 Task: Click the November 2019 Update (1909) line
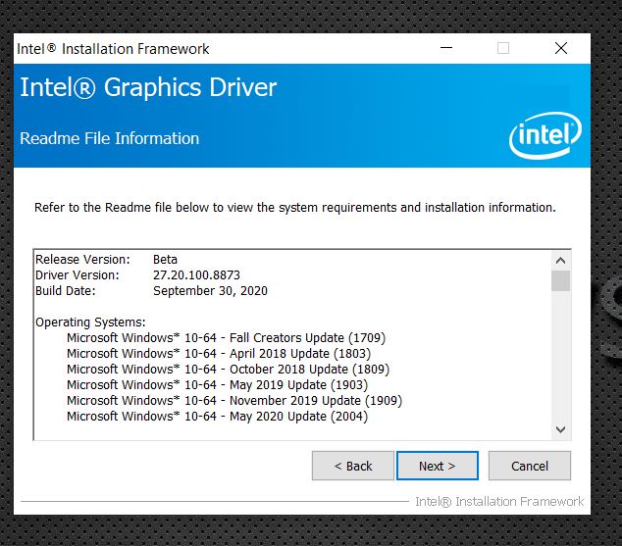tap(234, 401)
